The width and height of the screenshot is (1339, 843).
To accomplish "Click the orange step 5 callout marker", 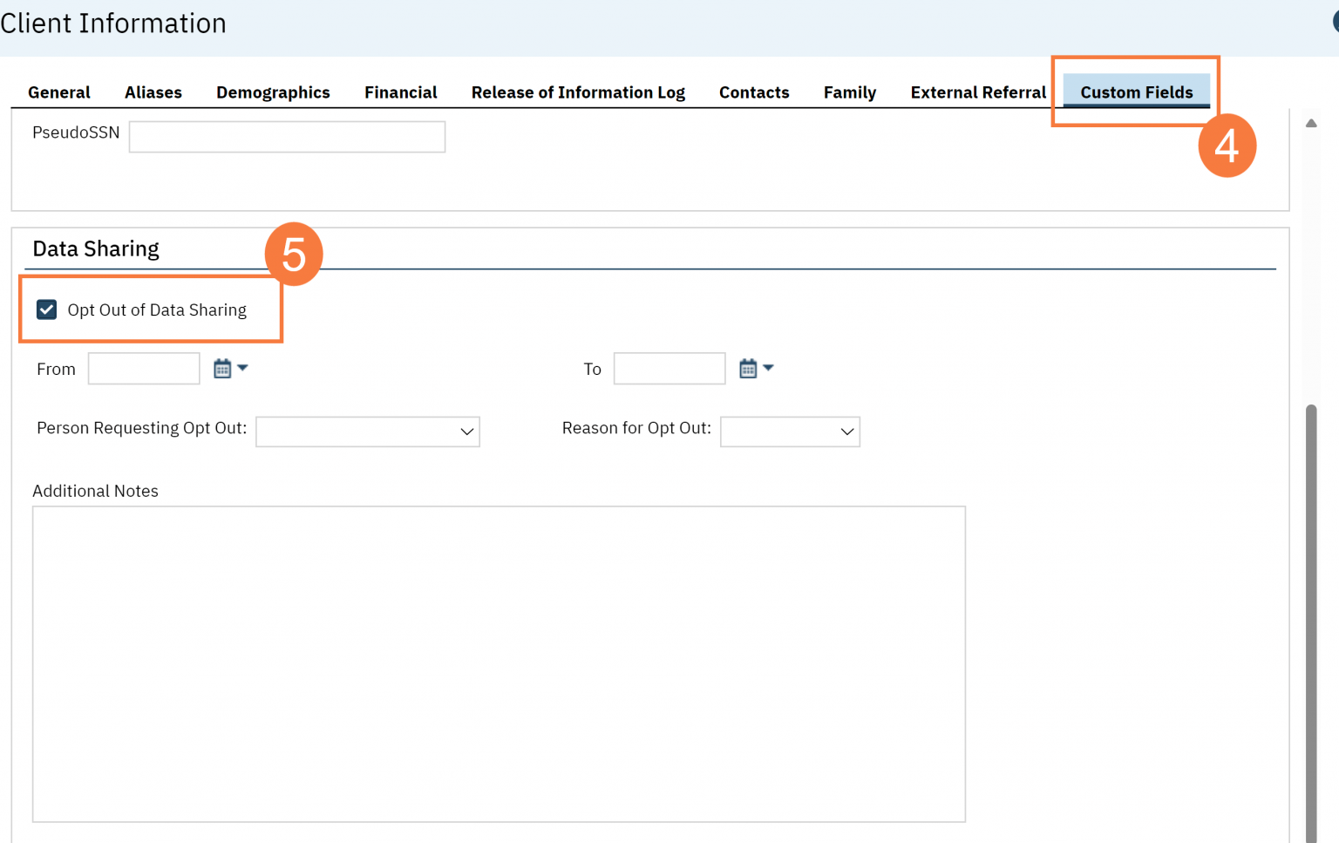I will (294, 254).
